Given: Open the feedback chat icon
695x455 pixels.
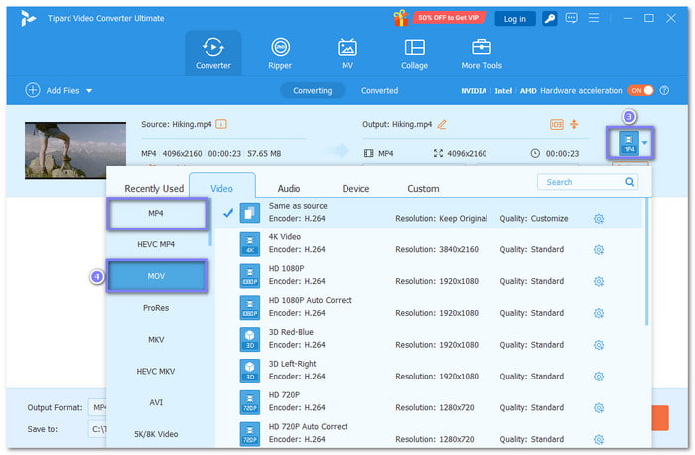Looking at the screenshot, I should [x=571, y=18].
